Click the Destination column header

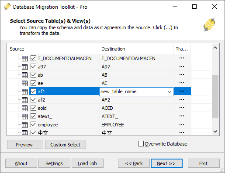(x=136, y=49)
